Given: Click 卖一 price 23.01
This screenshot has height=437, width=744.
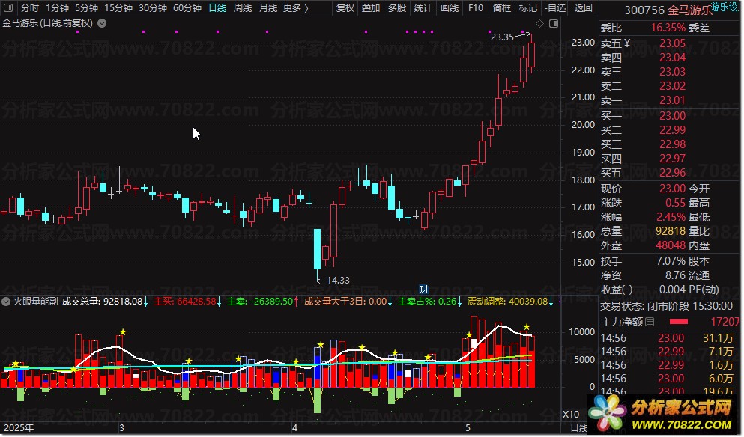Looking at the screenshot, I should 672,100.
